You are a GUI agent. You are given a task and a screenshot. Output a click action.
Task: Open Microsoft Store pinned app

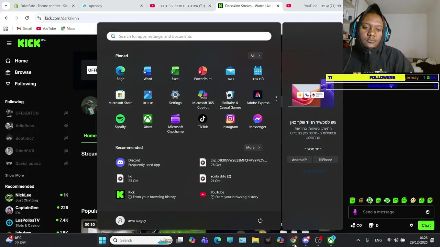point(120,97)
